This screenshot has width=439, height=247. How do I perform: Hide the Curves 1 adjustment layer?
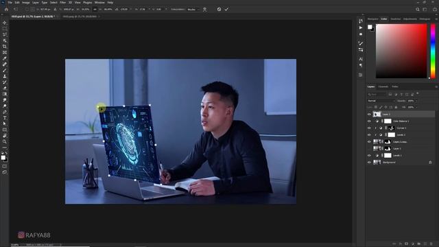coord(369,128)
